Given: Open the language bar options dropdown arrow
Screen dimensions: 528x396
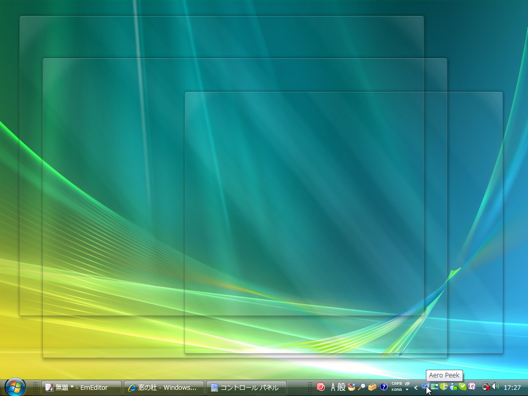Looking at the screenshot, I should [407, 390].
